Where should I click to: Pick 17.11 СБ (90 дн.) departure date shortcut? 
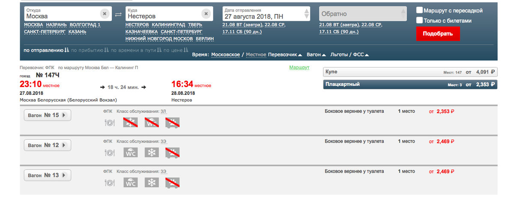pyautogui.click(x=242, y=32)
